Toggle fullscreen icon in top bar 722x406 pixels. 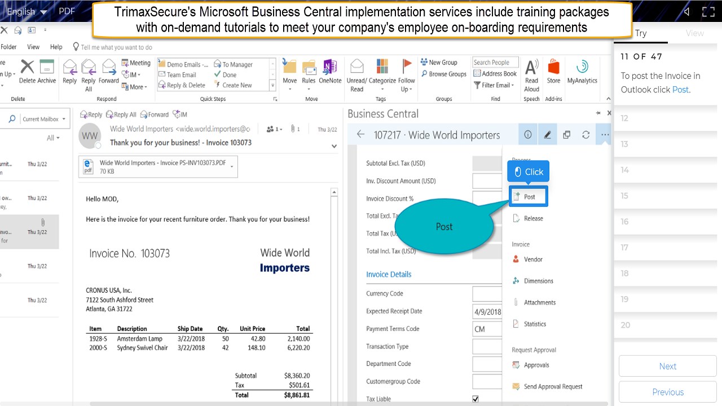coord(708,12)
